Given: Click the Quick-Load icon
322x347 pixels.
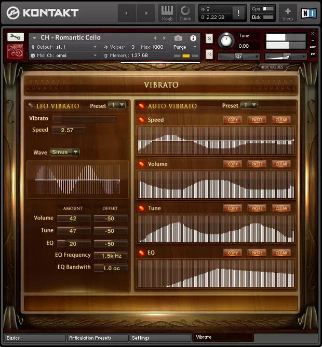Looking at the screenshot, I should coord(185,13).
